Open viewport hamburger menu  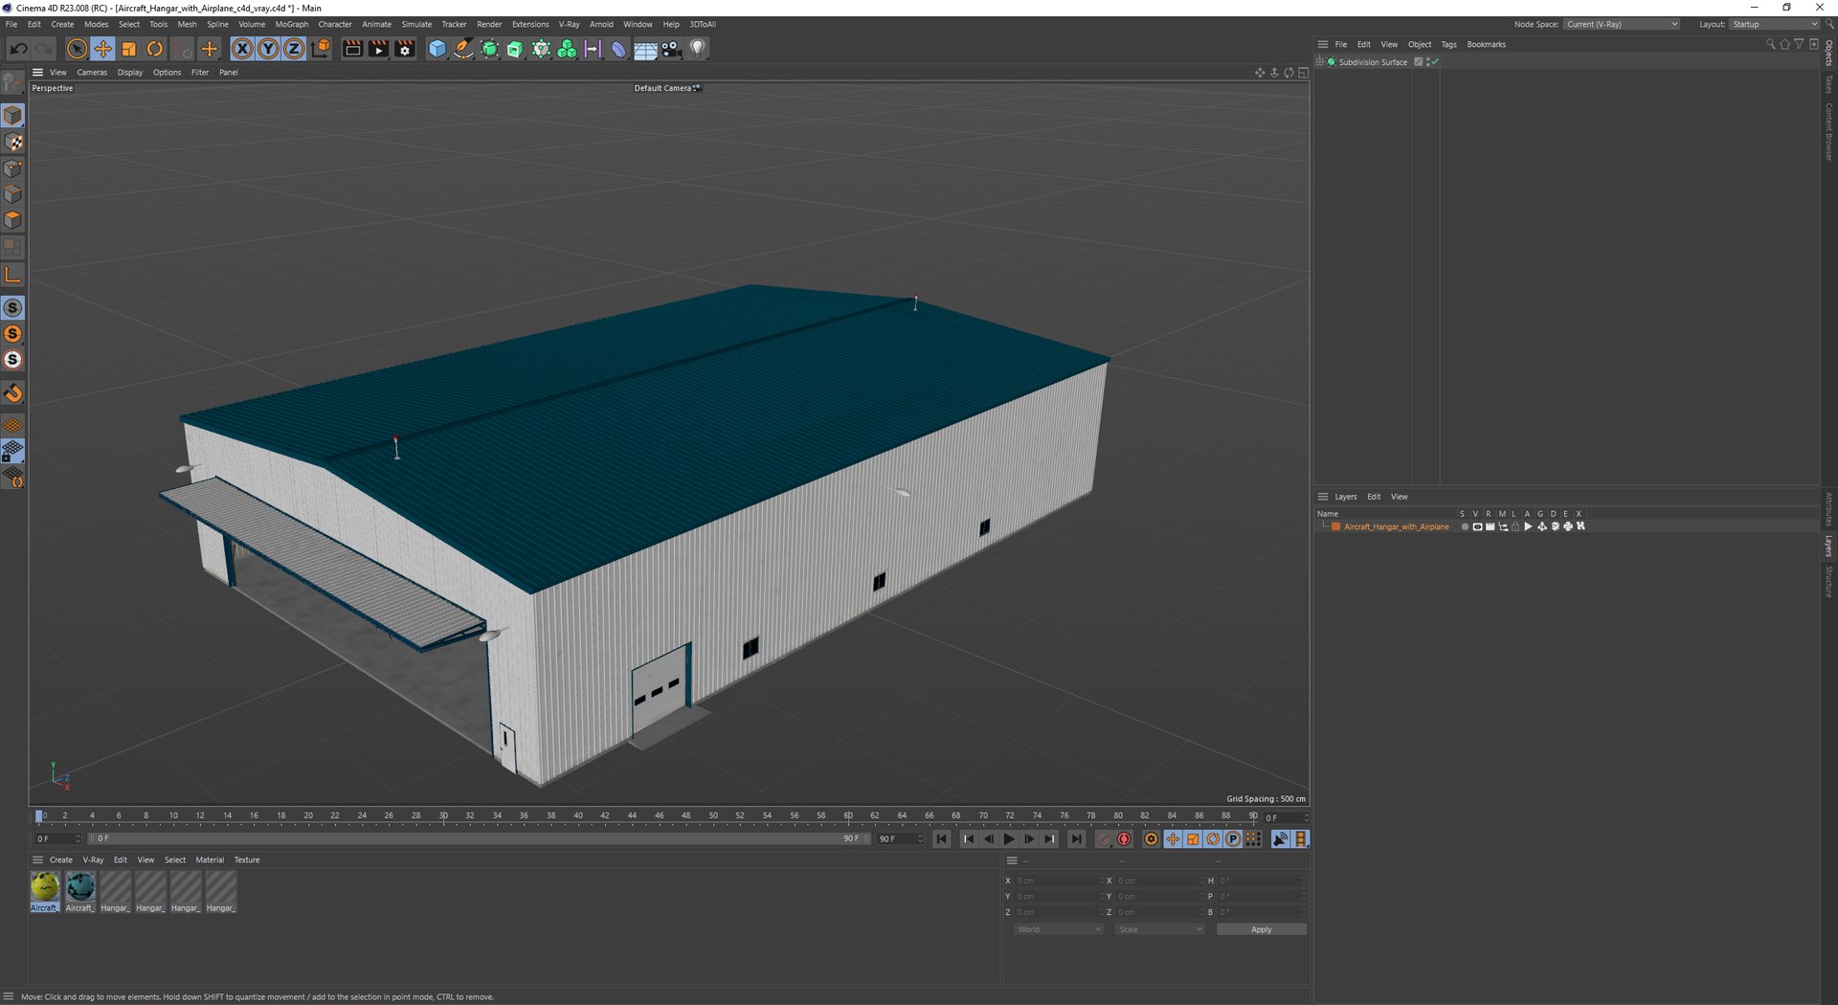(38, 73)
